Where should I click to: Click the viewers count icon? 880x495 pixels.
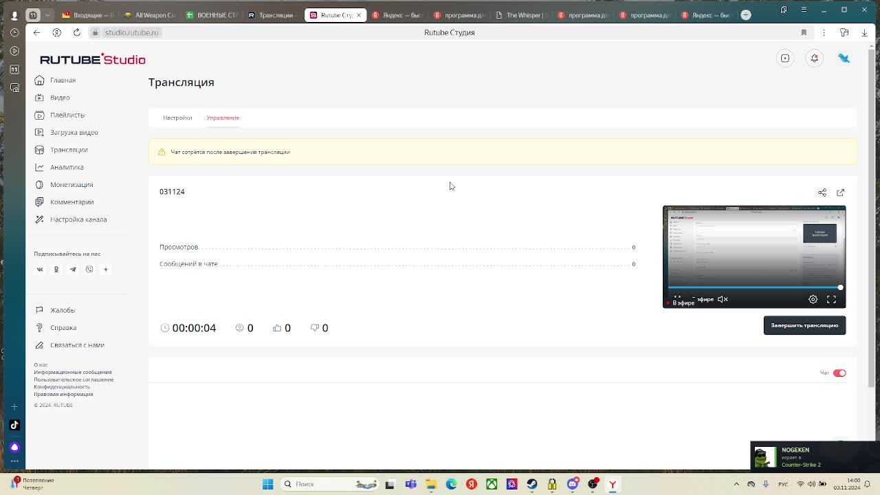coord(239,328)
